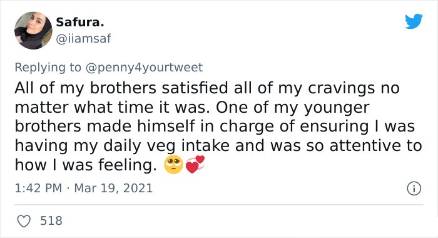Click the tweet's first line about brothers

coord(207,88)
